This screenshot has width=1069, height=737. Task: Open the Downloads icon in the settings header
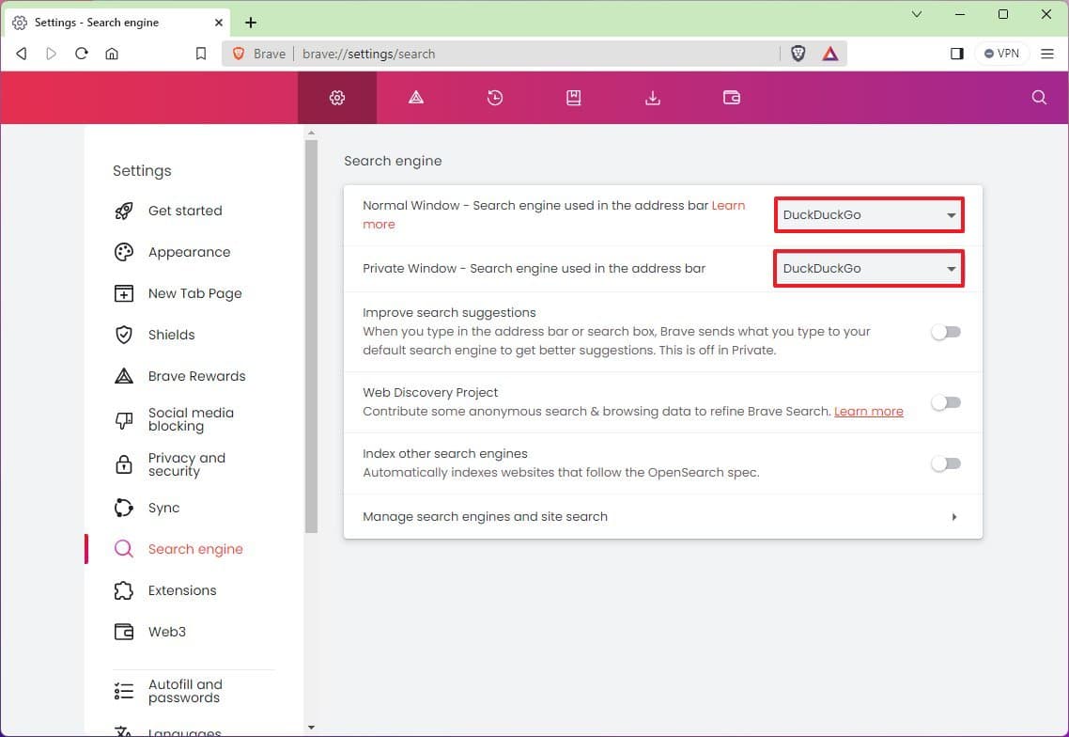(652, 97)
